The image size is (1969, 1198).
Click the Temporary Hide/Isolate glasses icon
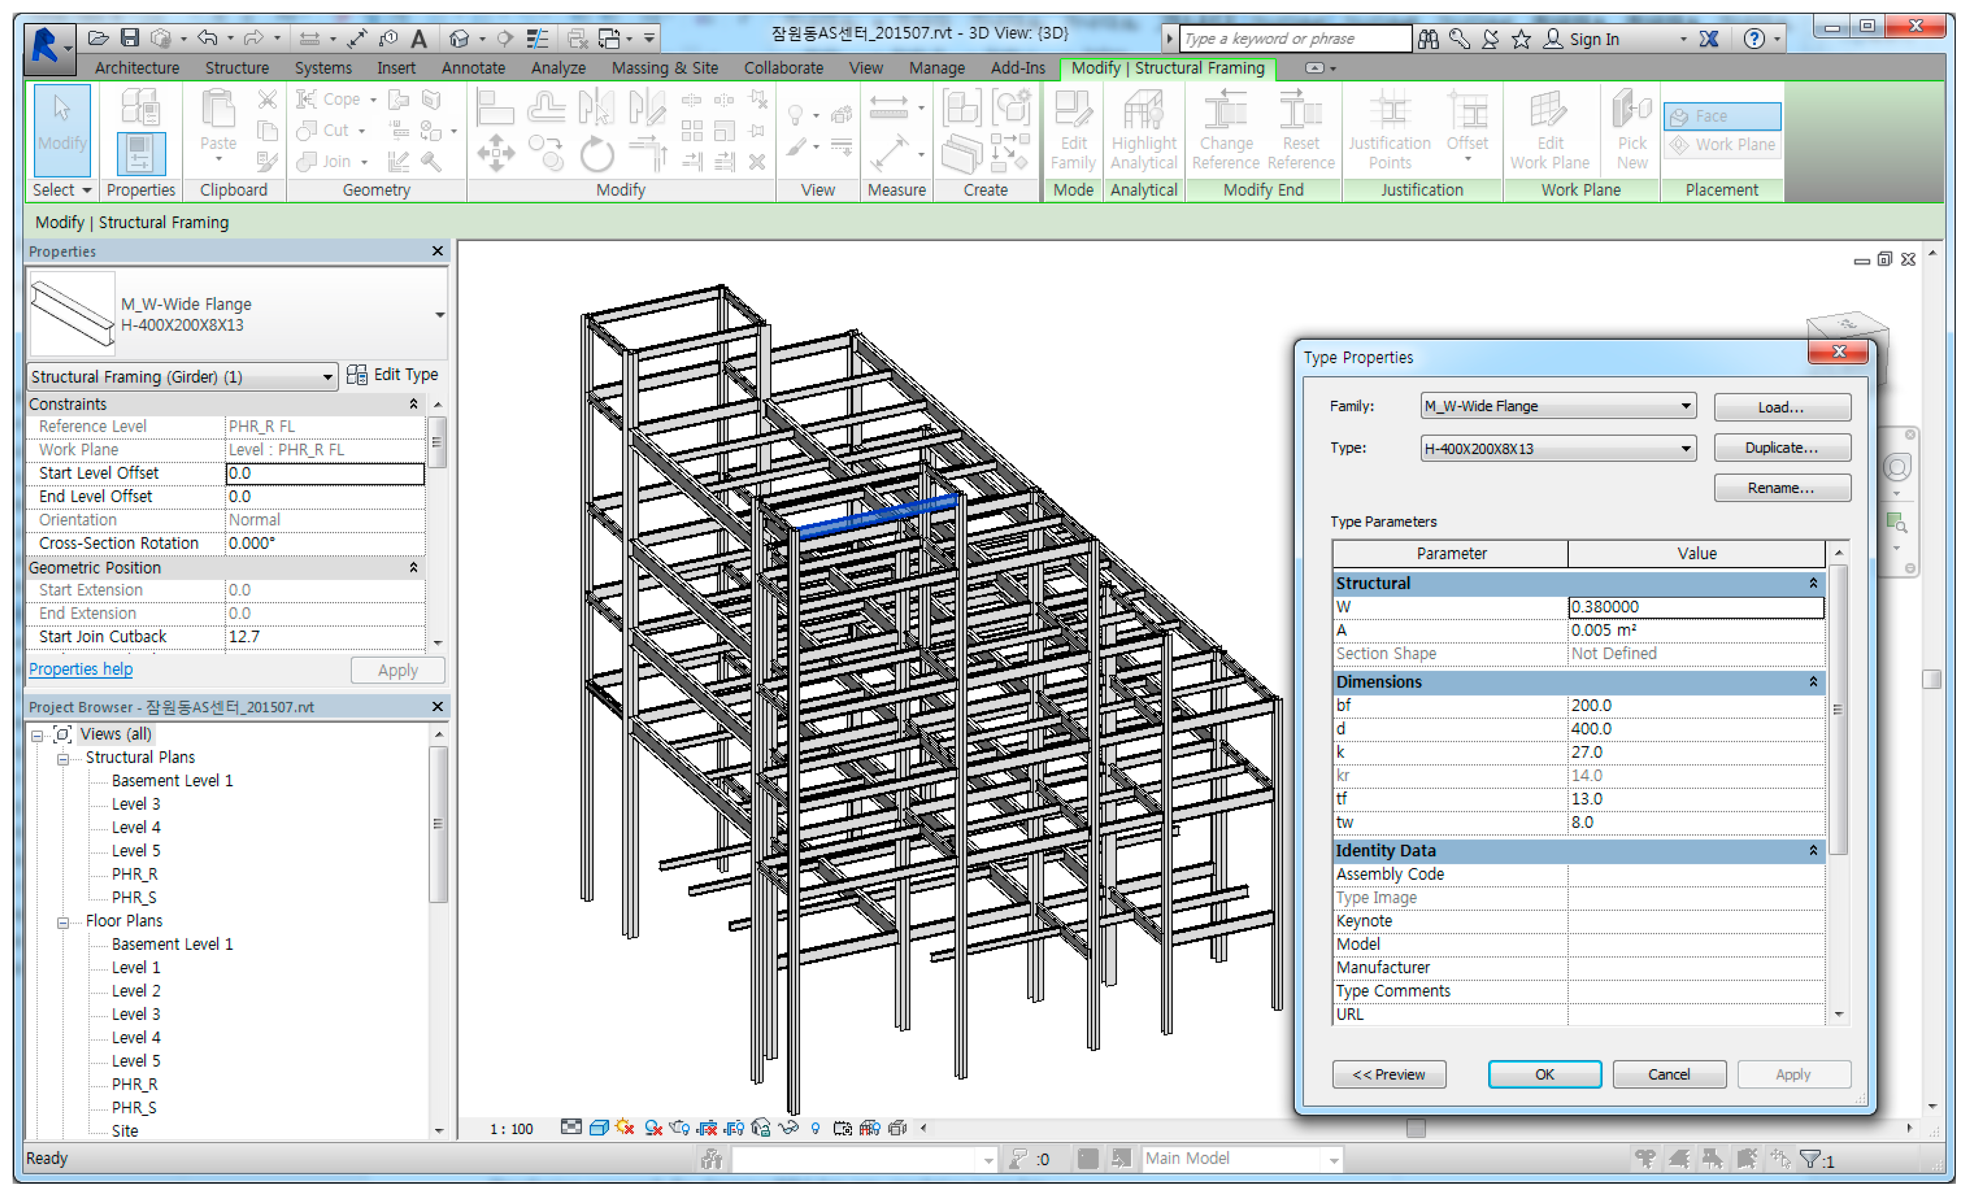tap(788, 1128)
